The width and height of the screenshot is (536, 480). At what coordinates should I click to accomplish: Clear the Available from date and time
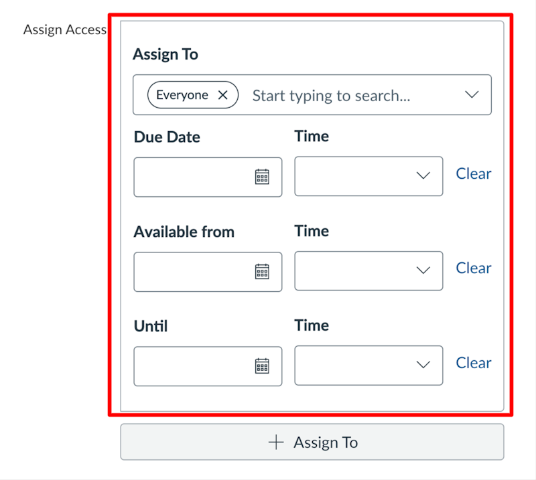coord(474,268)
